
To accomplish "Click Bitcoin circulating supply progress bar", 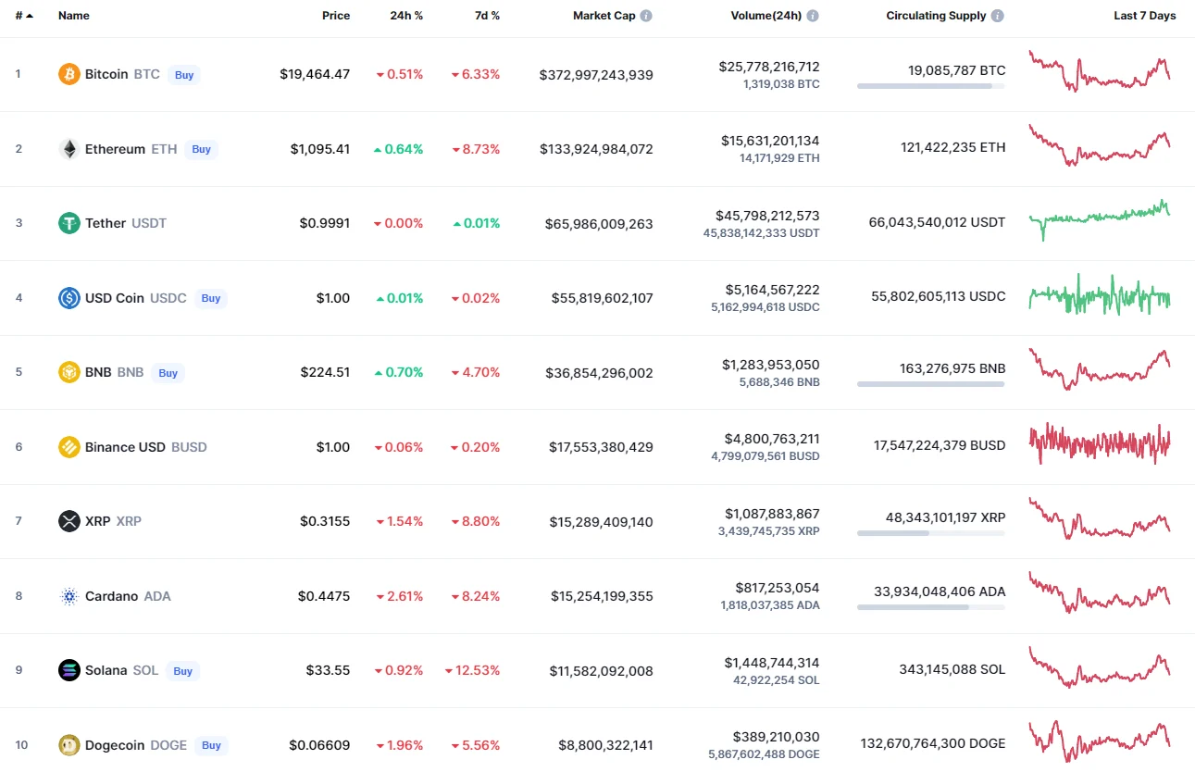I will click(x=930, y=86).
